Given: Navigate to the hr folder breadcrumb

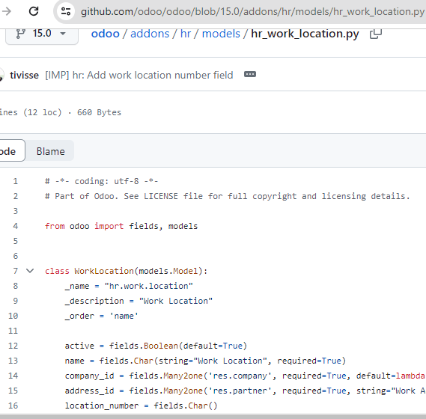Looking at the screenshot, I should (186, 34).
